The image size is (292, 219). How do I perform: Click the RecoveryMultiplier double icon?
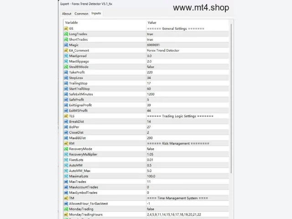coord(66,154)
